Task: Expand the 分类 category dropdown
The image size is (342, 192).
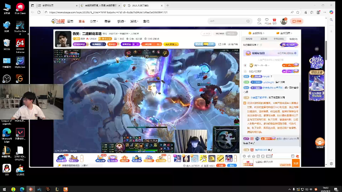Action: click(x=94, y=21)
